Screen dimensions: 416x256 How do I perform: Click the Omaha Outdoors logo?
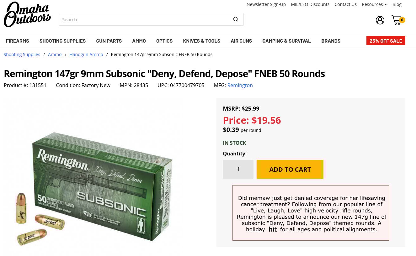click(x=27, y=15)
